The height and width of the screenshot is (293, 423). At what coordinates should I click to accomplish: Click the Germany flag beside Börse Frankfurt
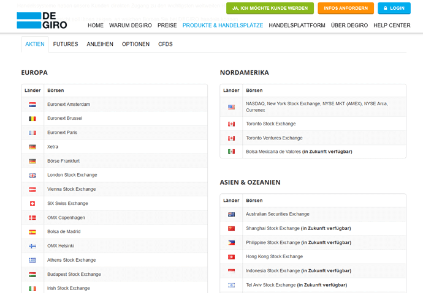click(32, 161)
